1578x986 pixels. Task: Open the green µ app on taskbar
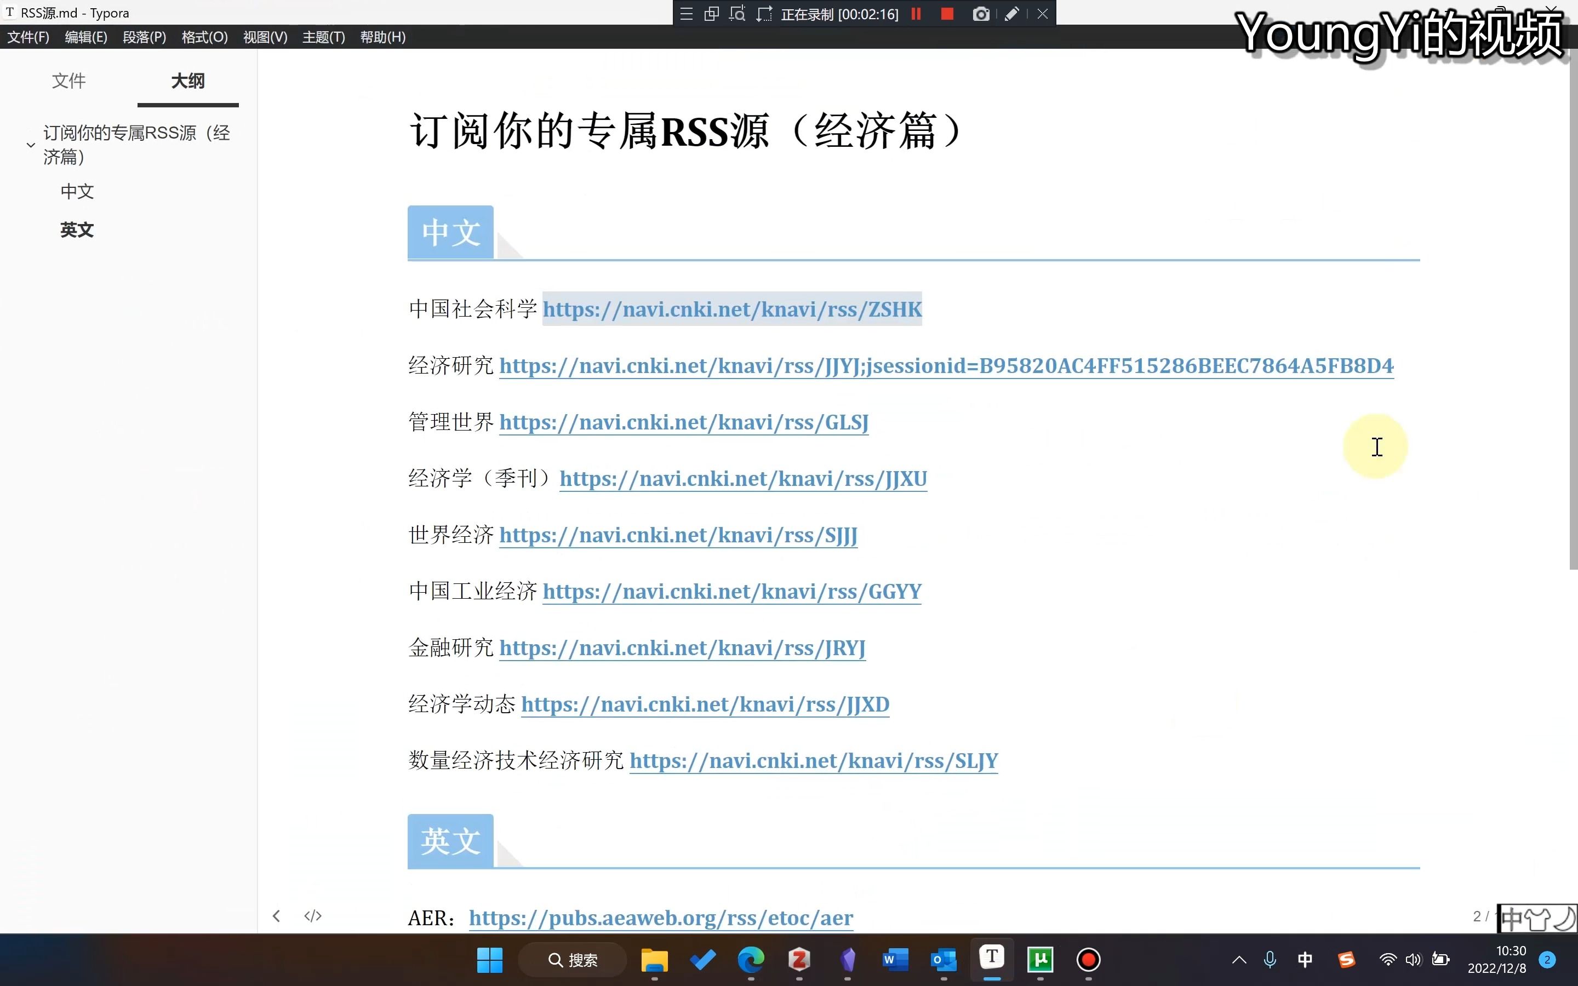pyautogui.click(x=1040, y=960)
